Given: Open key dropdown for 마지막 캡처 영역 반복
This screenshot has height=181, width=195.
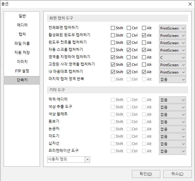Looking at the screenshot, I should (x=172, y=79).
